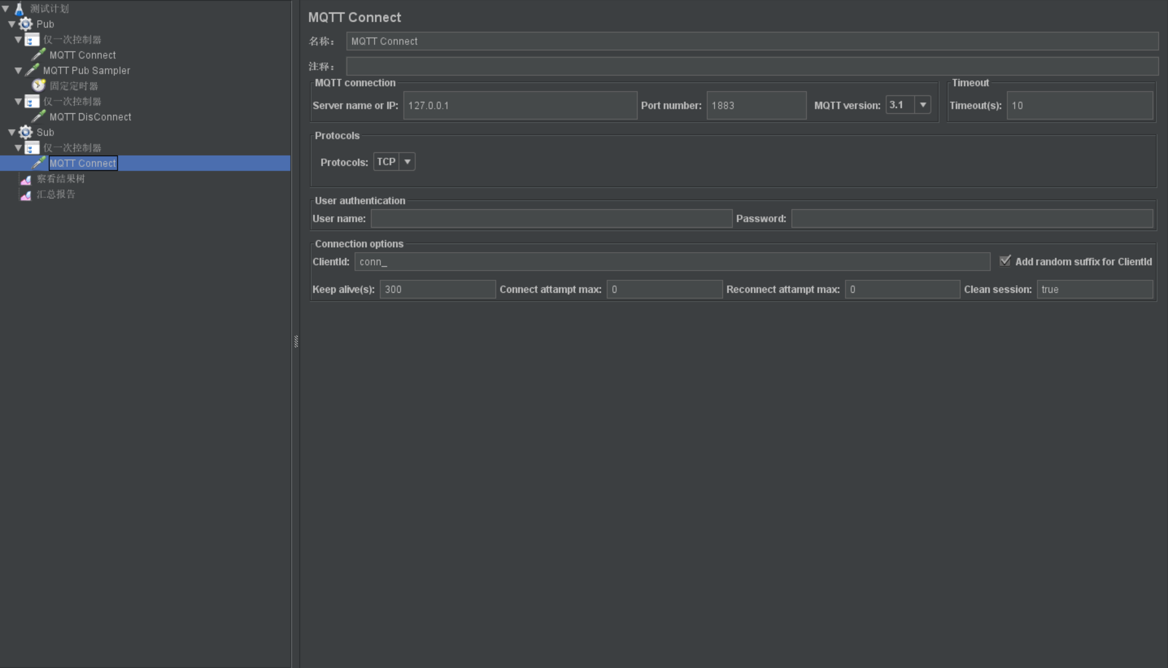Select the highlighted MQTT Connect under Sub
The width and height of the screenshot is (1168, 668).
[x=82, y=163]
